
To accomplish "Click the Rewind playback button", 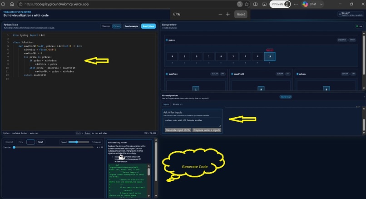I will [x=9, y=142].
